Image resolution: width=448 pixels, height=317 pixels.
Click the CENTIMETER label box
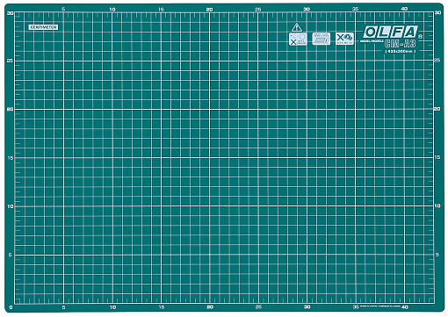pyautogui.click(x=43, y=27)
